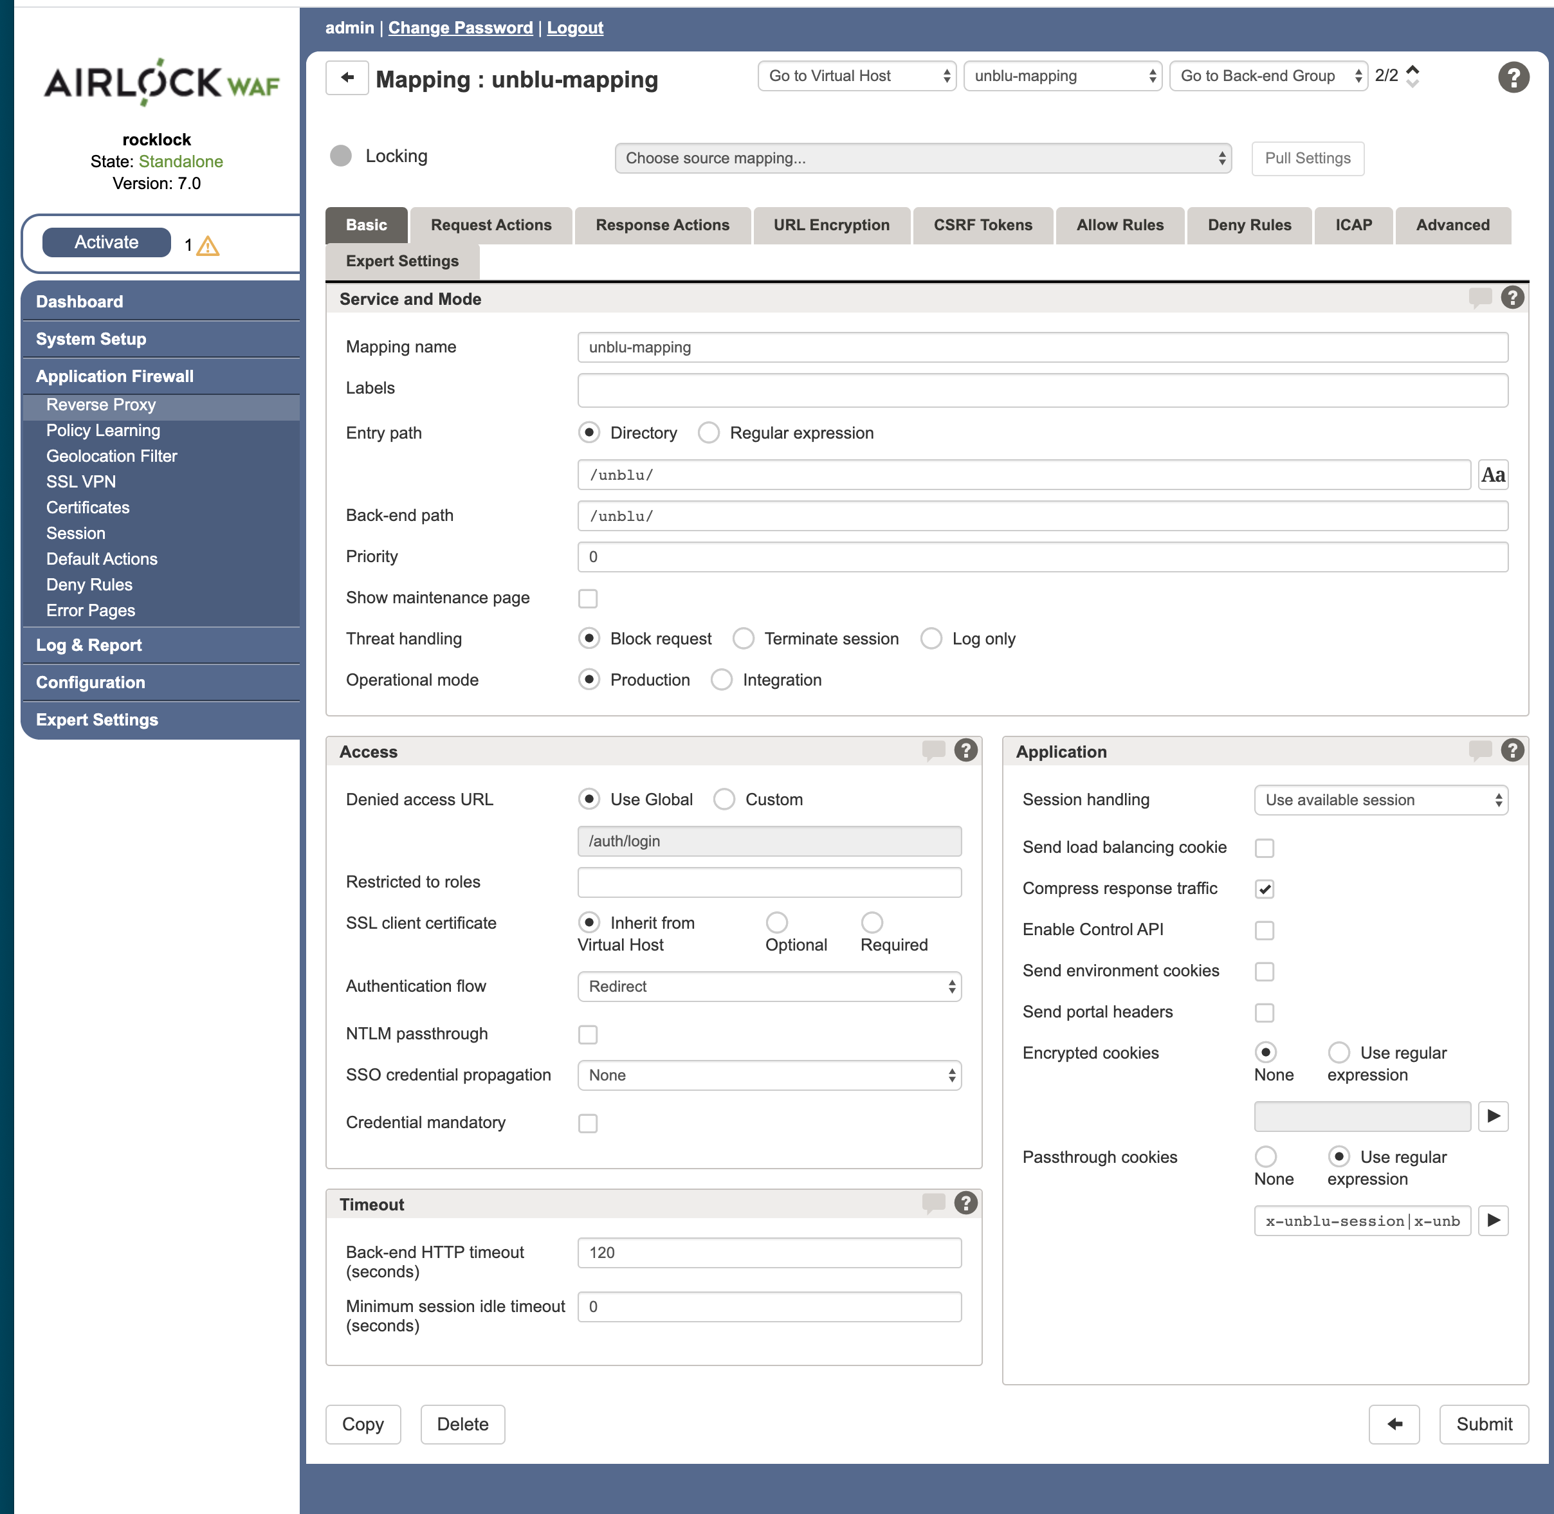The width and height of the screenshot is (1554, 1514).
Task: Open the Authentication flow dropdown
Action: (x=768, y=986)
